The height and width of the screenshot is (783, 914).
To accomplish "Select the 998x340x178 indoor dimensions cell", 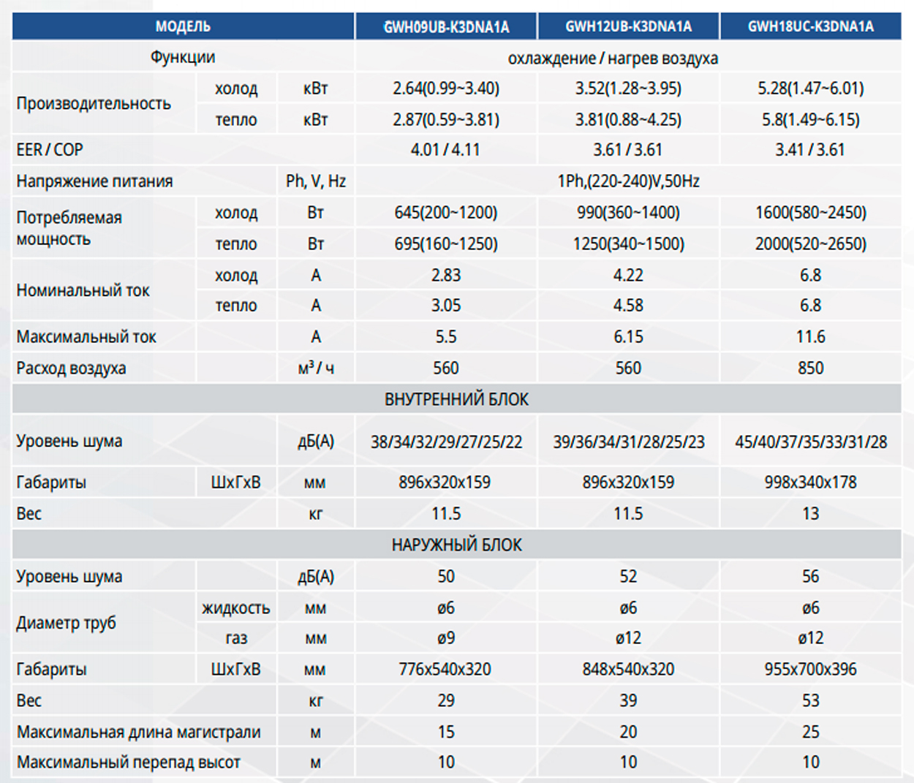I will (810, 483).
